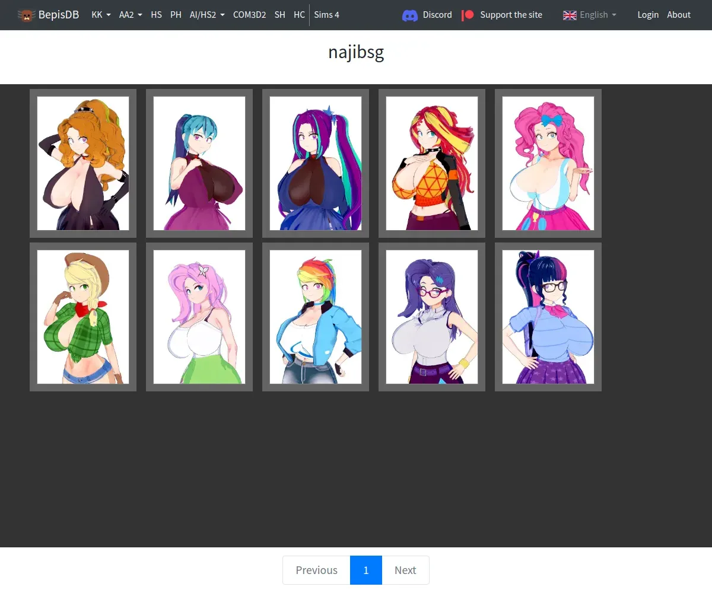Image resolution: width=712 pixels, height=593 pixels.
Task: Expand the AI/HS2 dropdown menu
Action: coord(207,15)
